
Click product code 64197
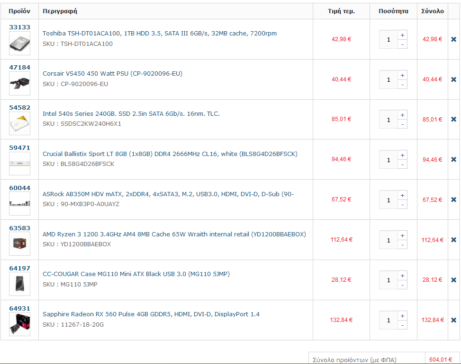[20, 269]
